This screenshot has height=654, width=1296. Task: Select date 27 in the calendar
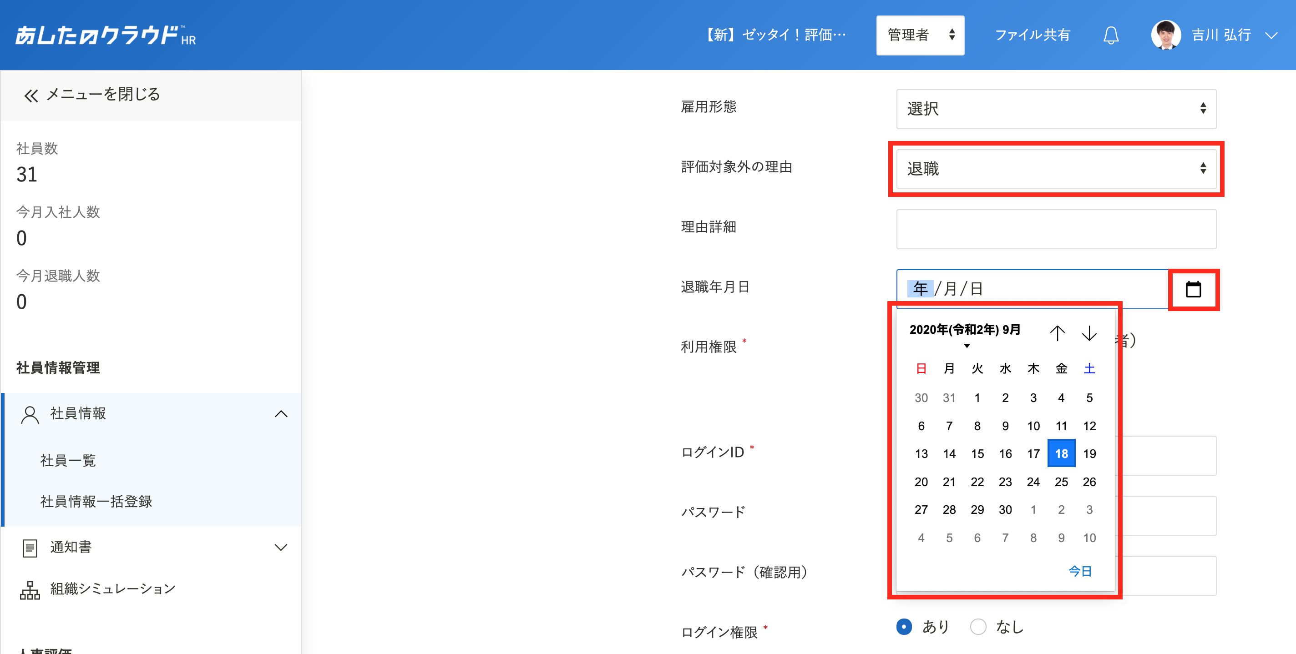coord(921,510)
